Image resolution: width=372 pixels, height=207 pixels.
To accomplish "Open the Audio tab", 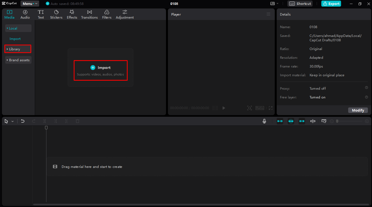I will click(25, 15).
